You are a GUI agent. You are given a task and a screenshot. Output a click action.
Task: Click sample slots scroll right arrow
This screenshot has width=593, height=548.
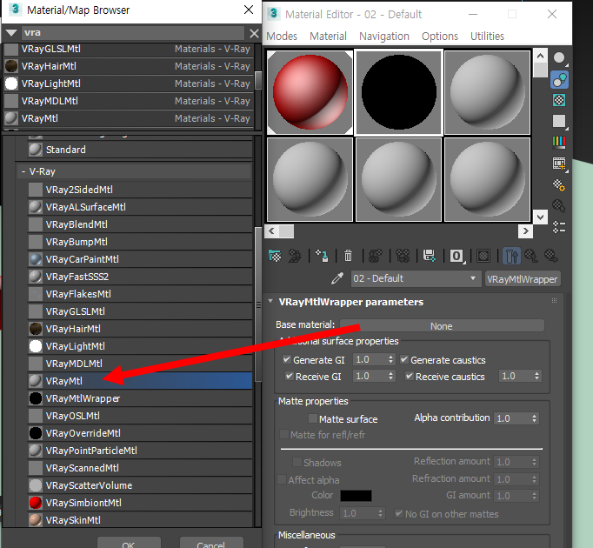(x=526, y=231)
